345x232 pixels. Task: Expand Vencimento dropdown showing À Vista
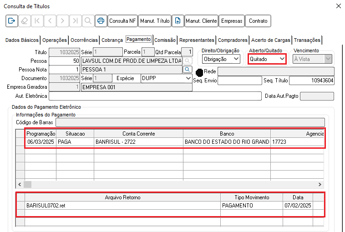tap(312, 59)
